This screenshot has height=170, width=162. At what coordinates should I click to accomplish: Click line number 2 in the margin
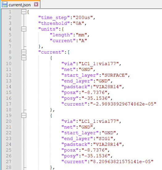10,18
